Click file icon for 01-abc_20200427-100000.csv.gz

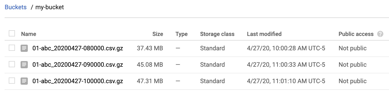point(24,81)
